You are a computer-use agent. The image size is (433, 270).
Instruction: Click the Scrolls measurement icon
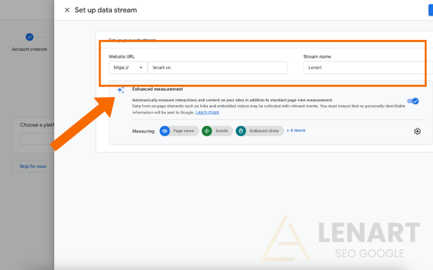click(x=207, y=131)
